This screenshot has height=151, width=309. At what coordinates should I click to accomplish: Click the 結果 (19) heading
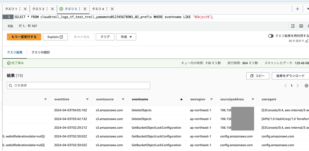pos(15,76)
